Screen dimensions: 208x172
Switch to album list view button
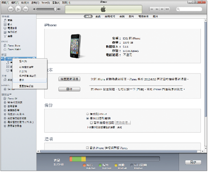click(157, 9)
